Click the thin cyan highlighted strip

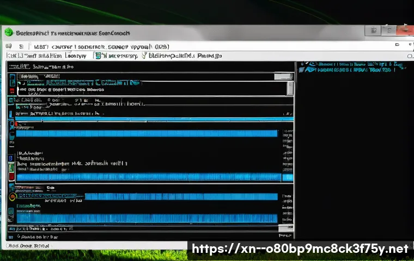pos(155,119)
